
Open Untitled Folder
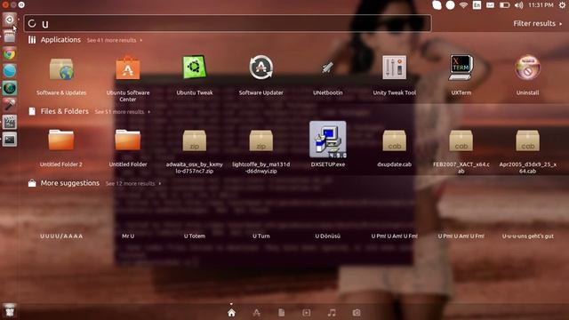(x=128, y=140)
